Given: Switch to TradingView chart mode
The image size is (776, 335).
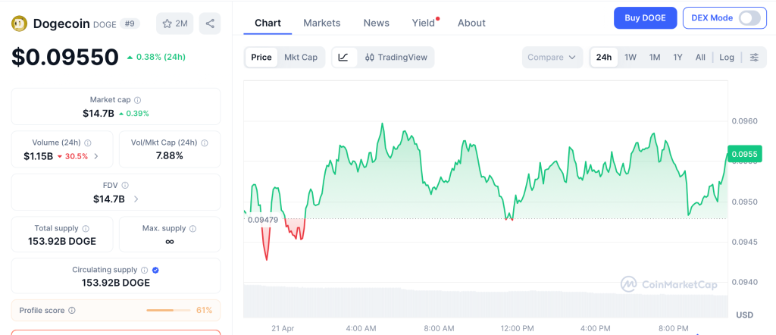Looking at the screenshot, I should 396,58.
